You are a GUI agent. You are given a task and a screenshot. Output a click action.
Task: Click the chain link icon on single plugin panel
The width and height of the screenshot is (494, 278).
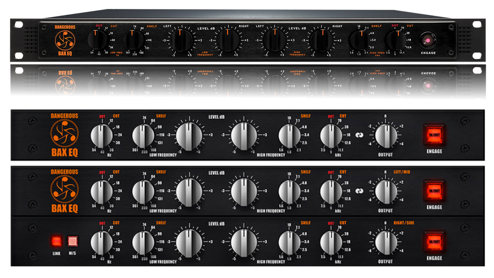tap(360, 135)
